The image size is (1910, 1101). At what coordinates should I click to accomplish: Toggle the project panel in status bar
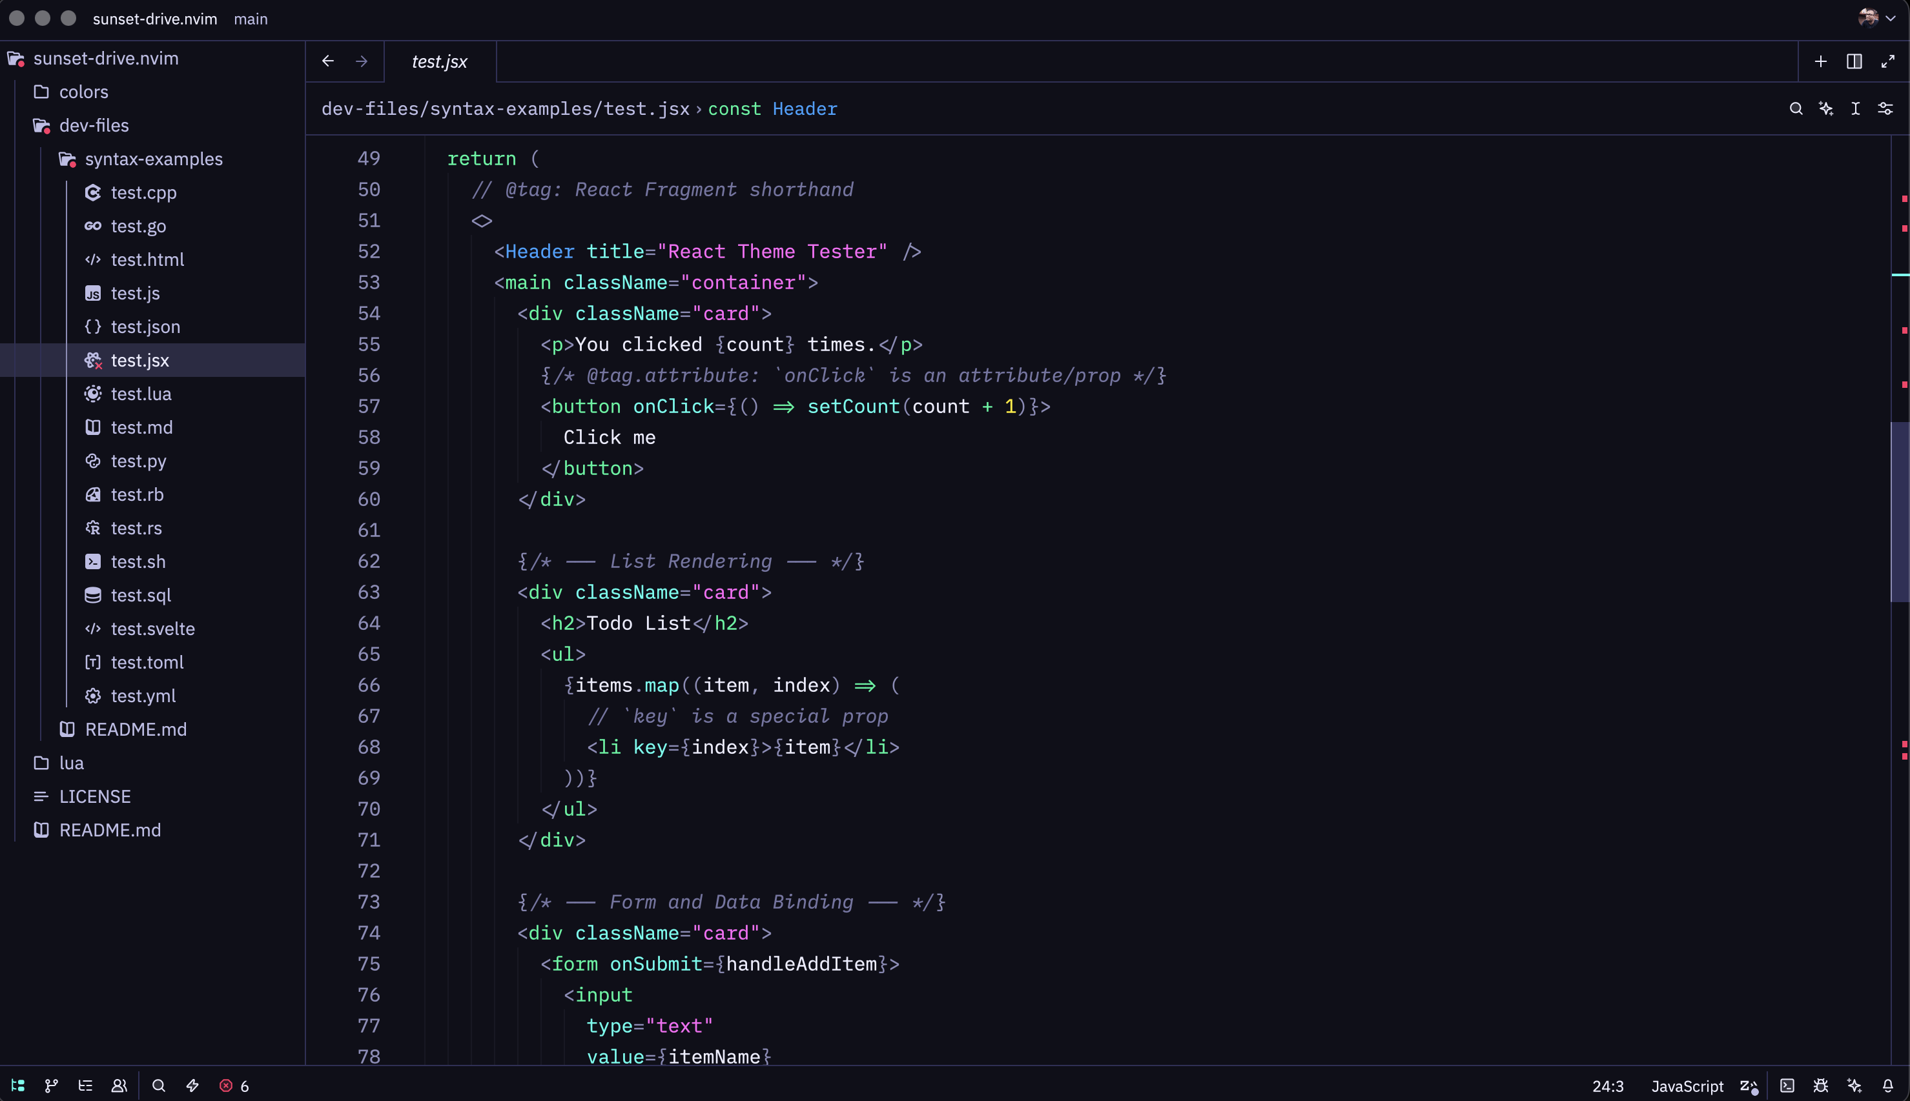pos(18,1086)
